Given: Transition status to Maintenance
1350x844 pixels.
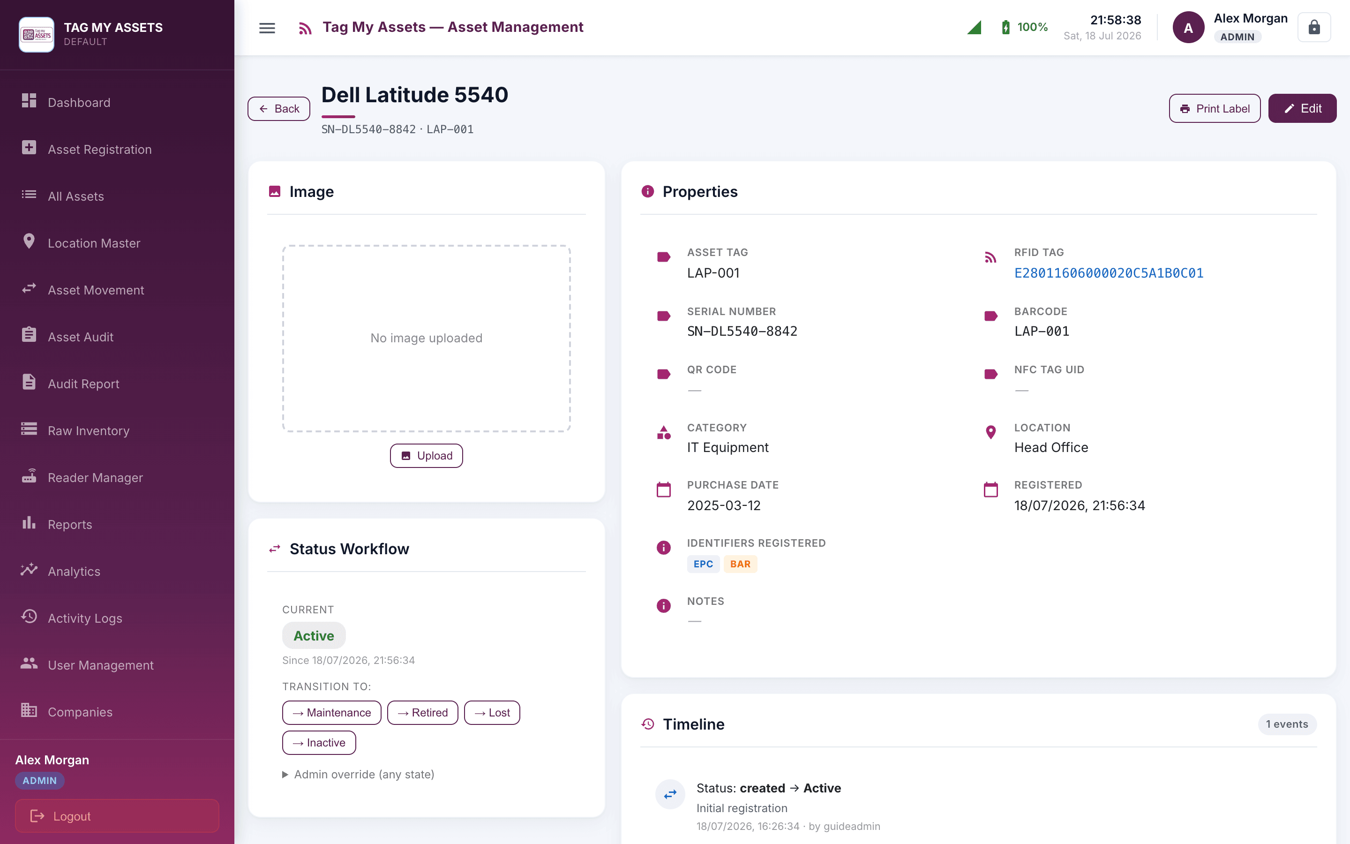Looking at the screenshot, I should tap(331, 712).
